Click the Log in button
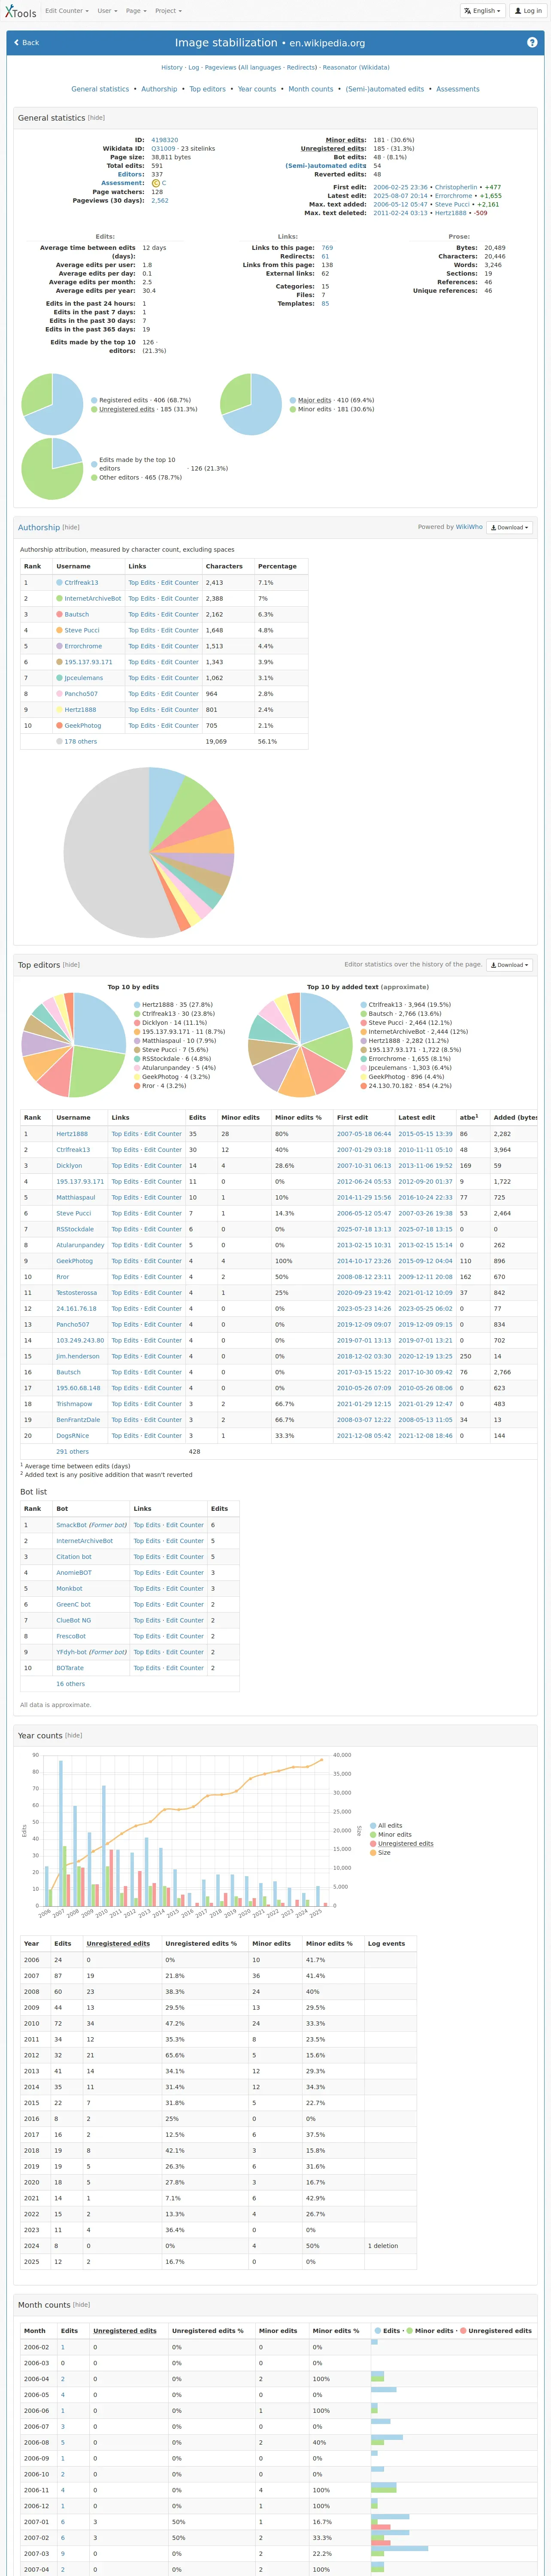This screenshot has width=551, height=2576. (528, 11)
